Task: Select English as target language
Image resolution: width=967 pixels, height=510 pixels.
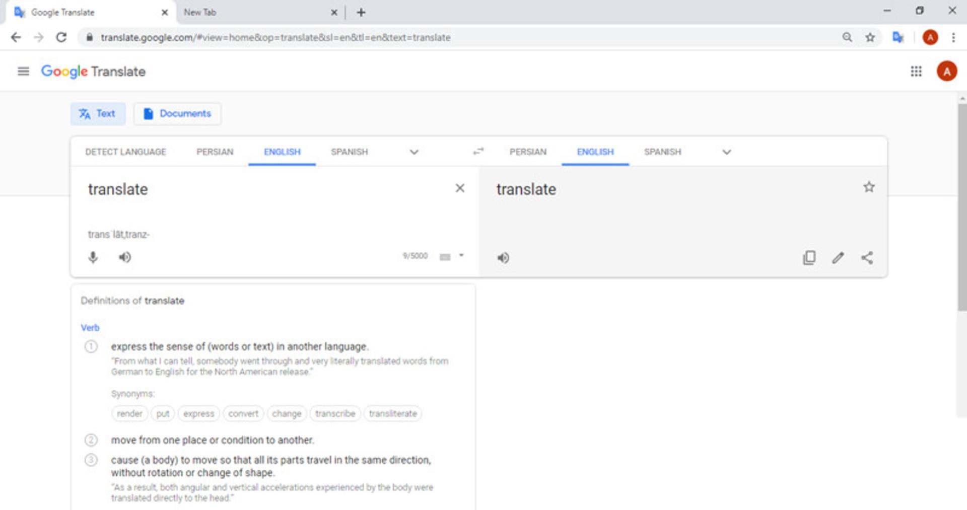Action: click(x=595, y=152)
